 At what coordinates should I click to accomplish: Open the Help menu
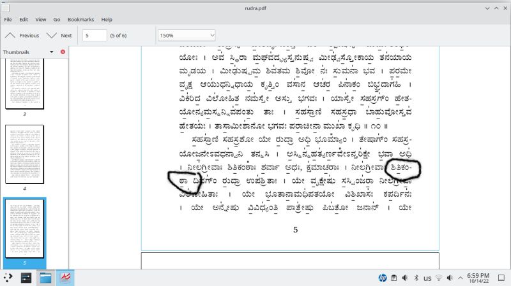click(x=107, y=20)
